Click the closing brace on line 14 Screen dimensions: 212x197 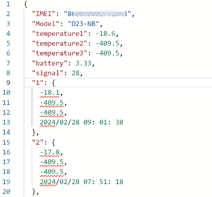[x=34, y=132]
